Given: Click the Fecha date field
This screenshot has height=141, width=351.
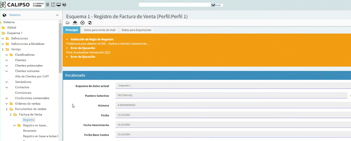Looking at the screenshot, I should [233, 115].
